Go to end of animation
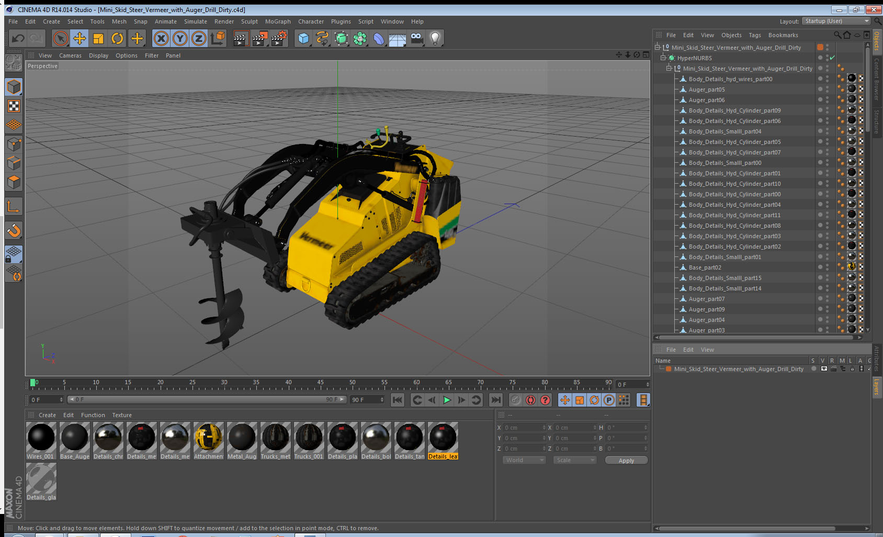883x537 pixels. tap(495, 400)
